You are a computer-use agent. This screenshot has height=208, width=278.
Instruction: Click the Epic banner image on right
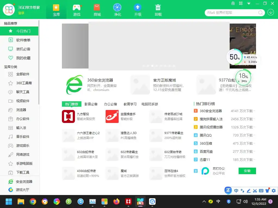(x=243, y=46)
